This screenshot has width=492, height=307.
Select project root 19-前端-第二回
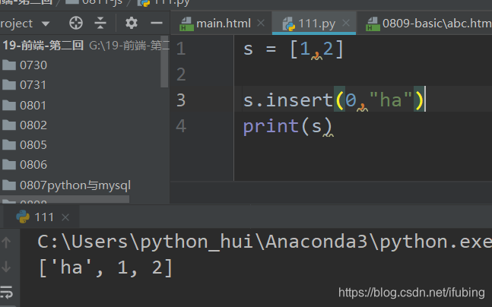43,46
